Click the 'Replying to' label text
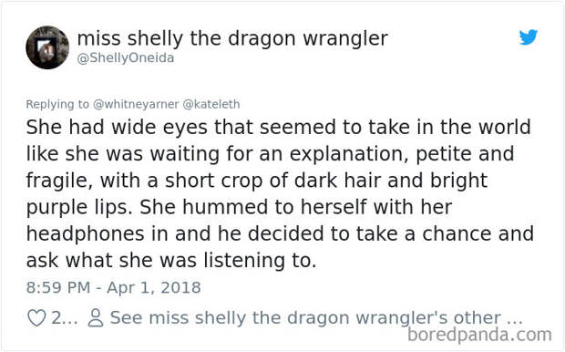This screenshot has height=352, width=565. (57, 104)
